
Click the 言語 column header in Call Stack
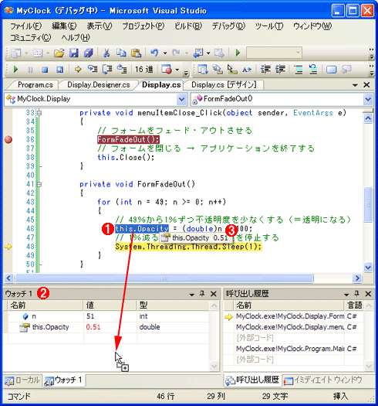click(x=354, y=305)
